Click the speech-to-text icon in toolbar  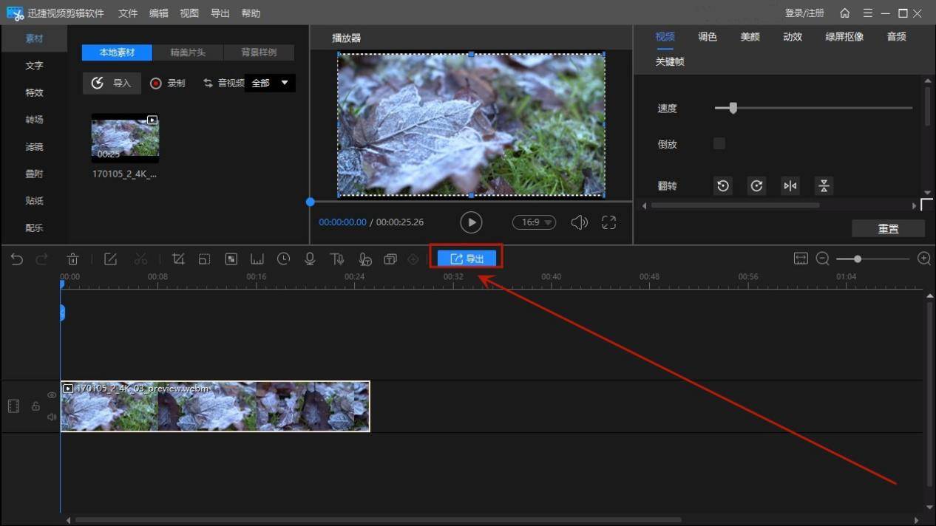click(x=364, y=259)
